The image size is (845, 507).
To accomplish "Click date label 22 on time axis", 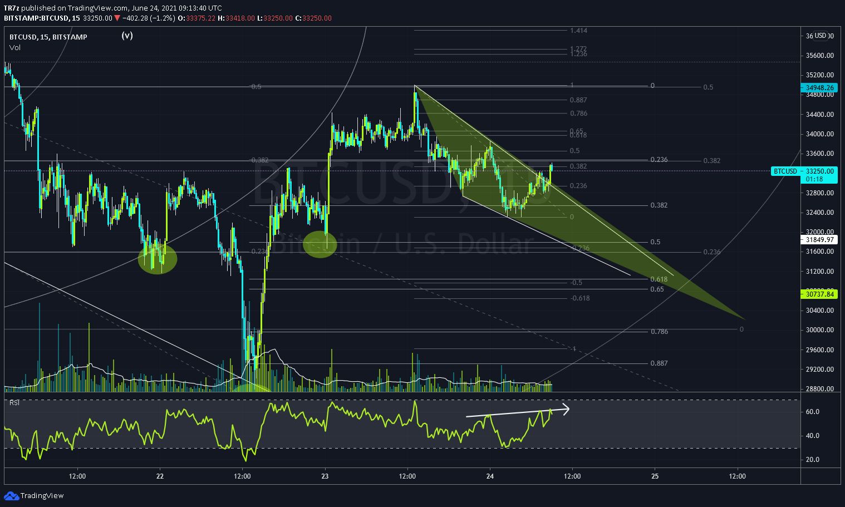I will (x=160, y=476).
